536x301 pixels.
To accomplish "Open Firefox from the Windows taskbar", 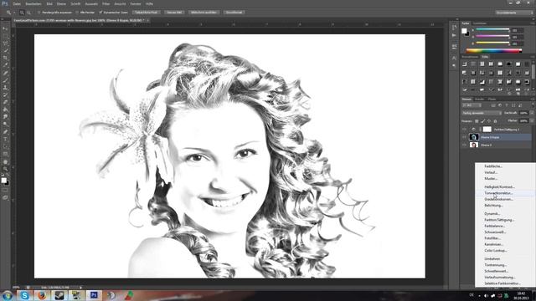I will pos(42,295).
